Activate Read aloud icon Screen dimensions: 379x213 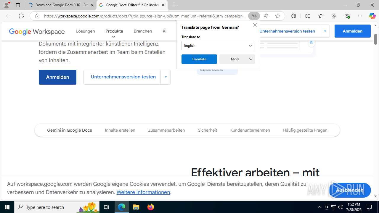pyautogui.click(x=266, y=16)
